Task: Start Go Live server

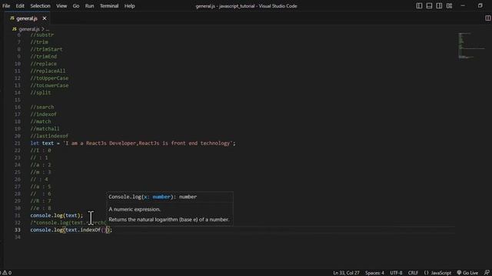Action: click(x=467, y=273)
